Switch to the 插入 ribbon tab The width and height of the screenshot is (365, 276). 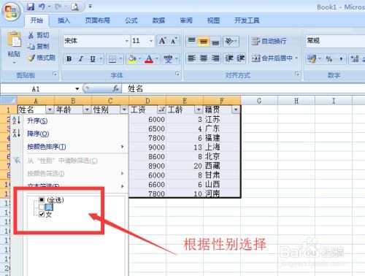pyautogui.click(x=64, y=20)
